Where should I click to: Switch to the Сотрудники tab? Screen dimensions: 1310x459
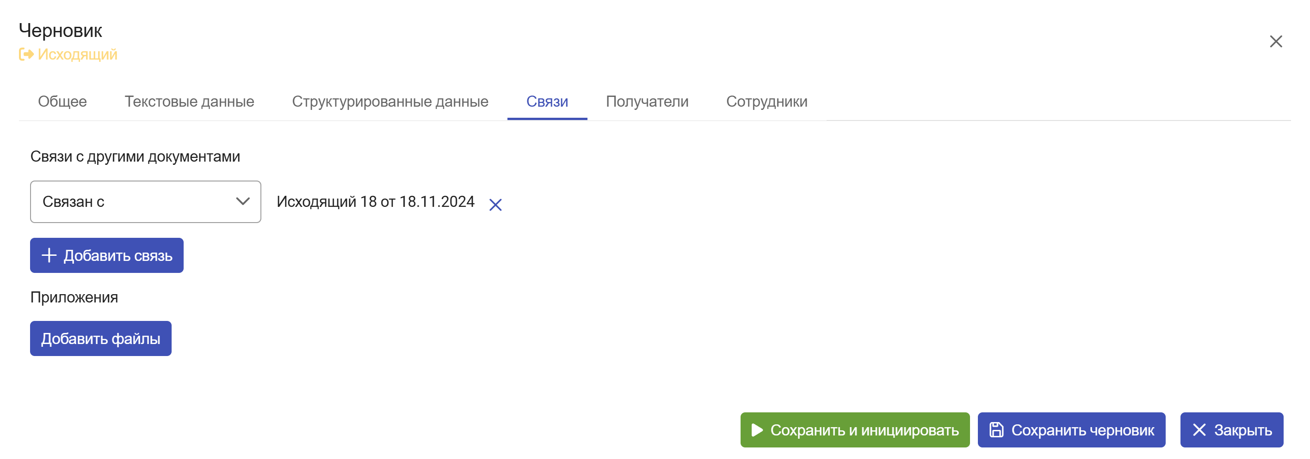point(766,102)
